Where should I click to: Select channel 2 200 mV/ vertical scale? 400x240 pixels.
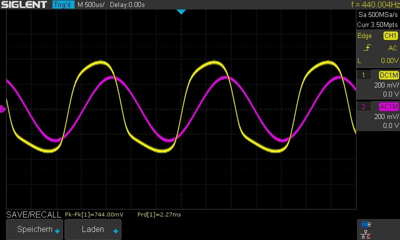click(386, 116)
